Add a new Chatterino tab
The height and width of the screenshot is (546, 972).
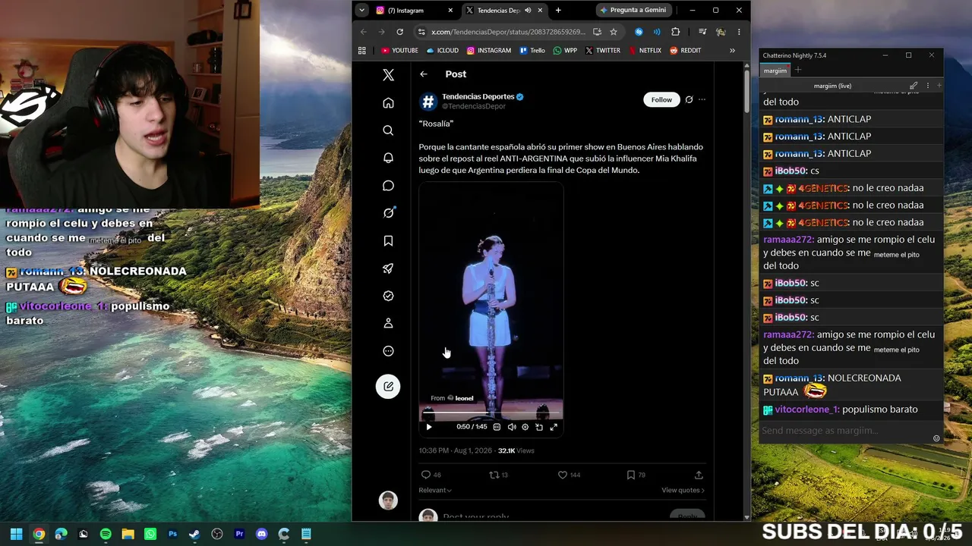tap(798, 71)
